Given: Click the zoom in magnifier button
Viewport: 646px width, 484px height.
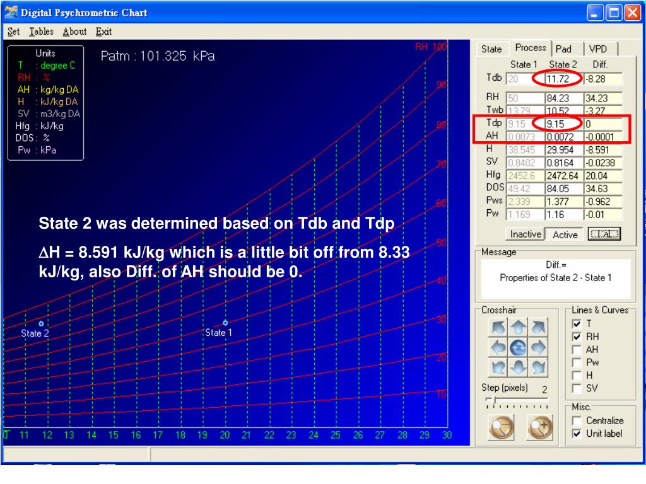Looking at the screenshot, I should [x=540, y=427].
